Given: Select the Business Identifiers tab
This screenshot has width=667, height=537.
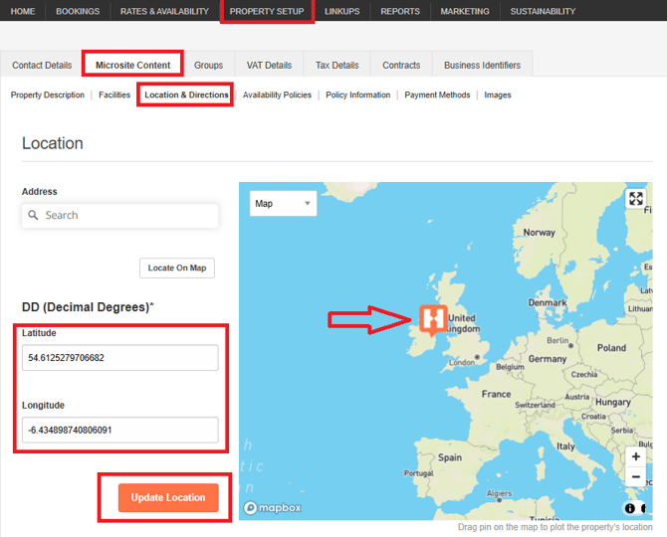Looking at the screenshot, I should point(482,66).
